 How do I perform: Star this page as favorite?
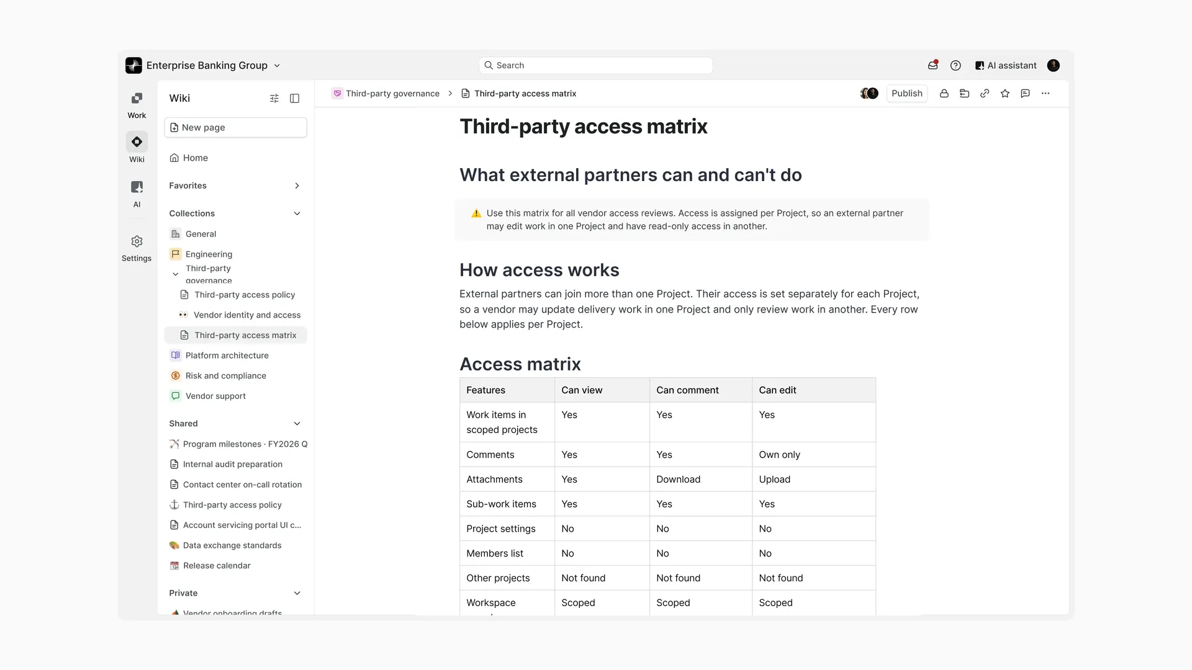click(1005, 94)
